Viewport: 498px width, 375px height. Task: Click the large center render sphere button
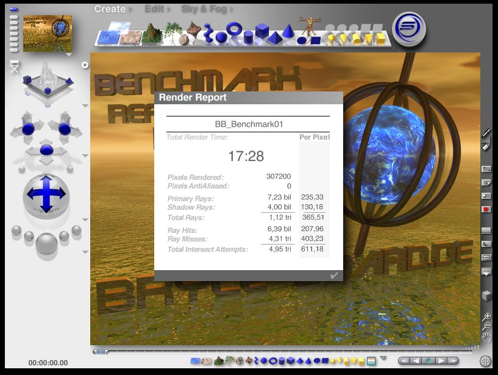tap(46, 244)
